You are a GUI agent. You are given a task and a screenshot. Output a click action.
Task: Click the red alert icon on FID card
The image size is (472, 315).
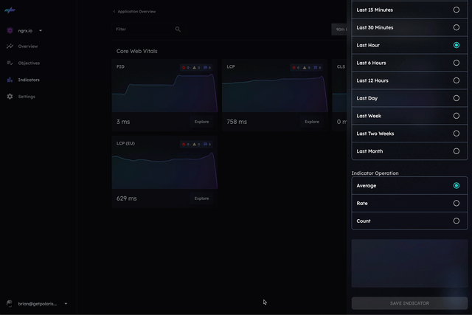coord(184,67)
